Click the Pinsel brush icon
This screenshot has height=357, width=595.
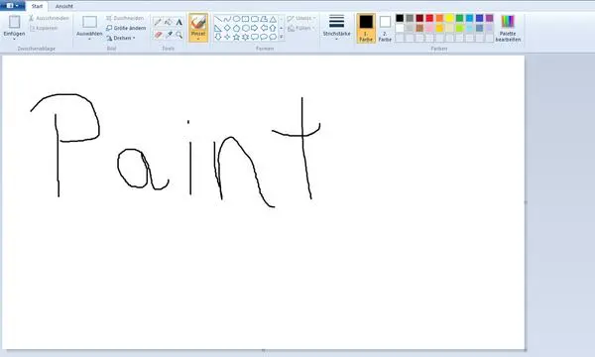coord(198,23)
